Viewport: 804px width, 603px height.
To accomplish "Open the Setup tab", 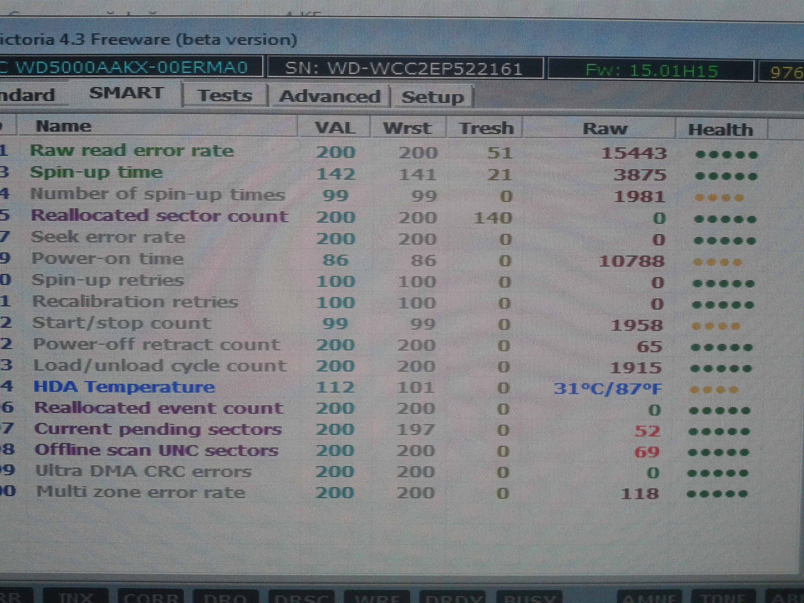I will pyautogui.click(x=432, y=97).
